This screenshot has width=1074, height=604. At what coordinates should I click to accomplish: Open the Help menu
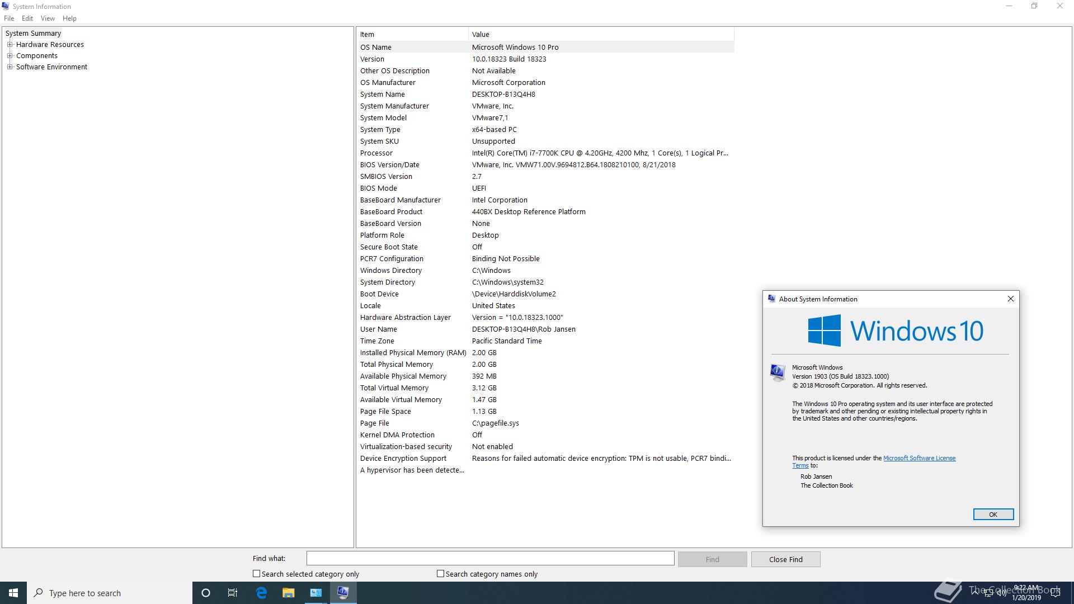(69, 18)
